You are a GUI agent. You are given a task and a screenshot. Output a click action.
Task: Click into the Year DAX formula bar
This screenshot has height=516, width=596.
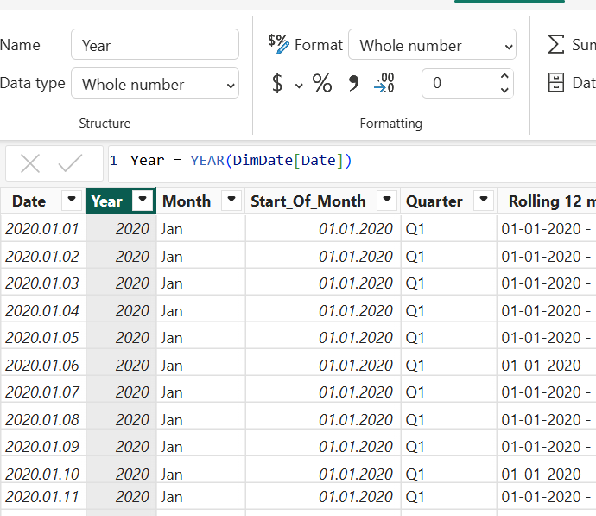coord(352,163)
